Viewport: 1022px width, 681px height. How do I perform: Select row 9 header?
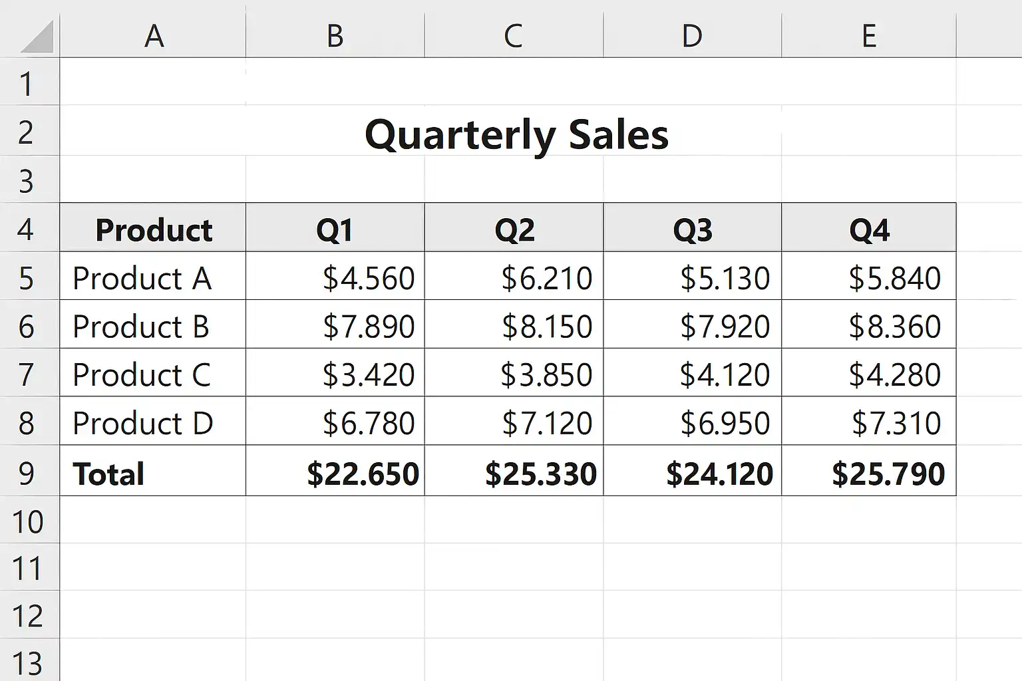tap(27, 473)
